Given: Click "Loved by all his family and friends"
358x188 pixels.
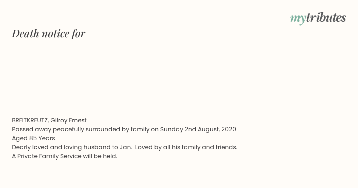Looking at the screenshot, I should 186,147.
